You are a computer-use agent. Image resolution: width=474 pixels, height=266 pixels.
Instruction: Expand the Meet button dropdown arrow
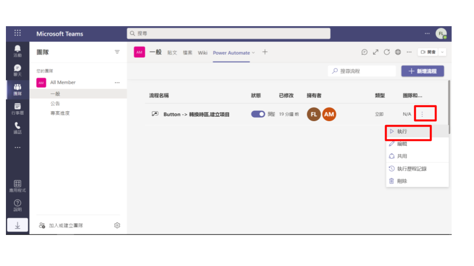coord(442,52)
